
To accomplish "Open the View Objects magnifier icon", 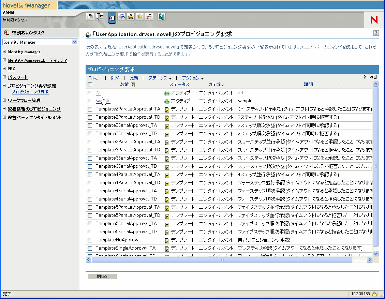I will pyautogui.click(x=121, y=16).
